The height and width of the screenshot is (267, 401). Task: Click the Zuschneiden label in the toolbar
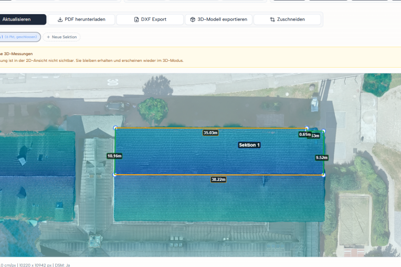[x=291, y=19]
